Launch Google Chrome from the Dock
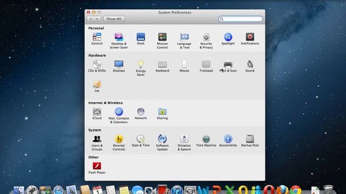 tap(296, 190)
